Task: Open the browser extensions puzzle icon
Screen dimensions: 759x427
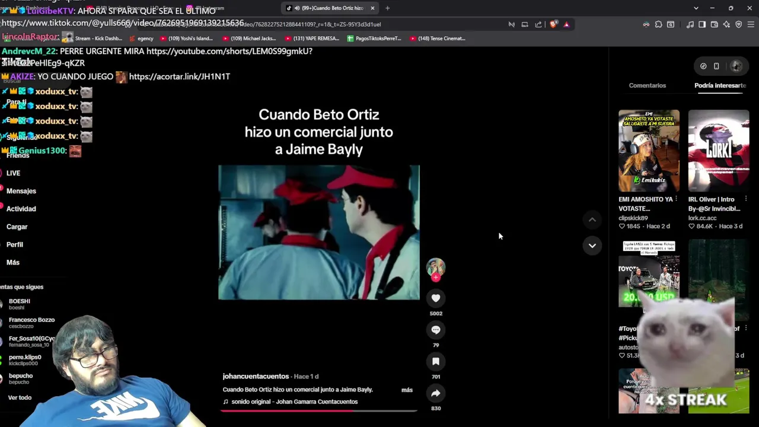Action: [x=658, y=24]
